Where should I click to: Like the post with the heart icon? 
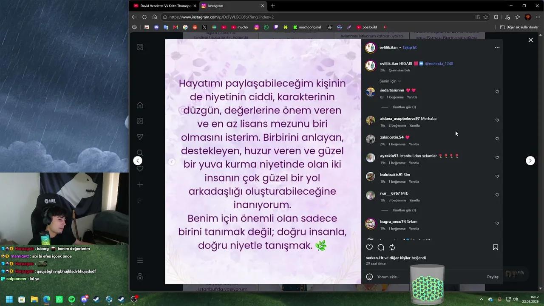click(x=369, y=247)
